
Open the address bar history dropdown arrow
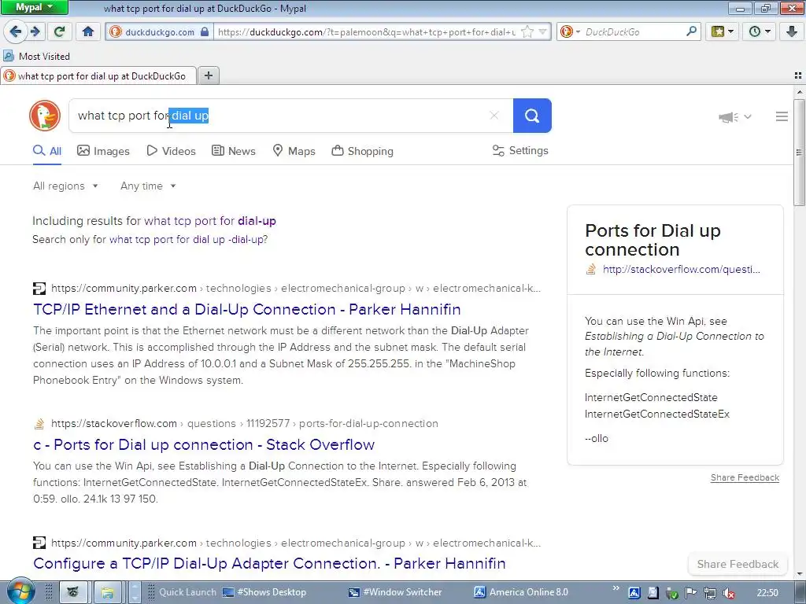click(x=543, y=31)
